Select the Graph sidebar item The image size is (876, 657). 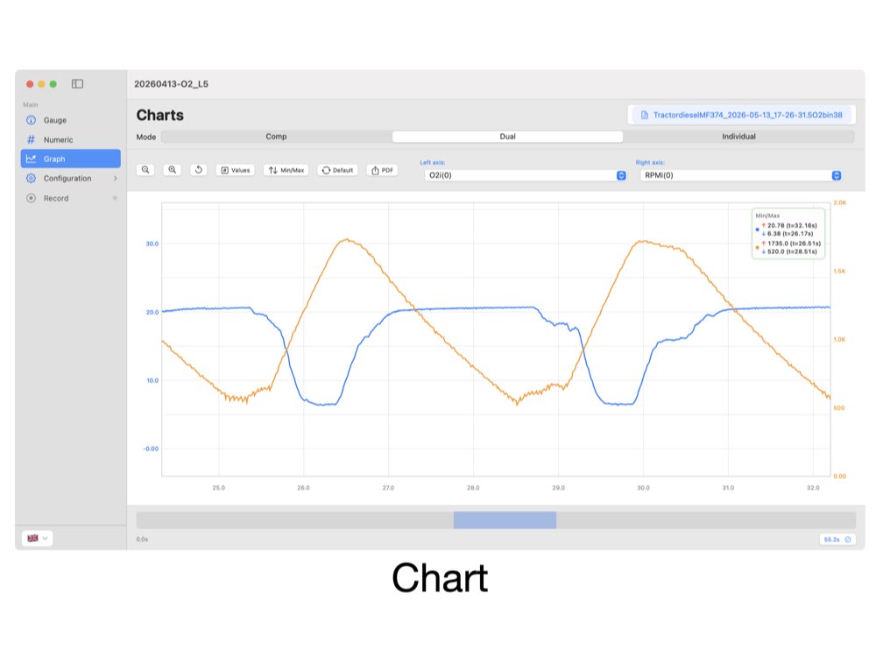pyautogui.click(x=70, y=159)
